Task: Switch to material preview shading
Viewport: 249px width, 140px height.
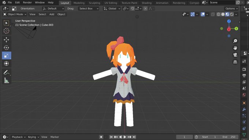Action: pos(227,14)
